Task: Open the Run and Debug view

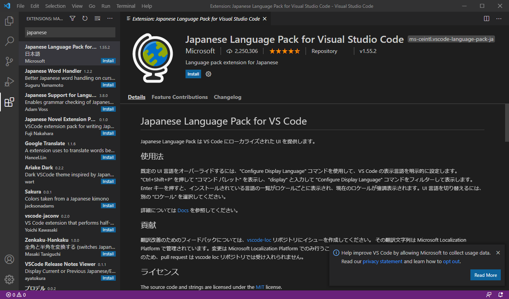Action: click(x=9, y=82)
